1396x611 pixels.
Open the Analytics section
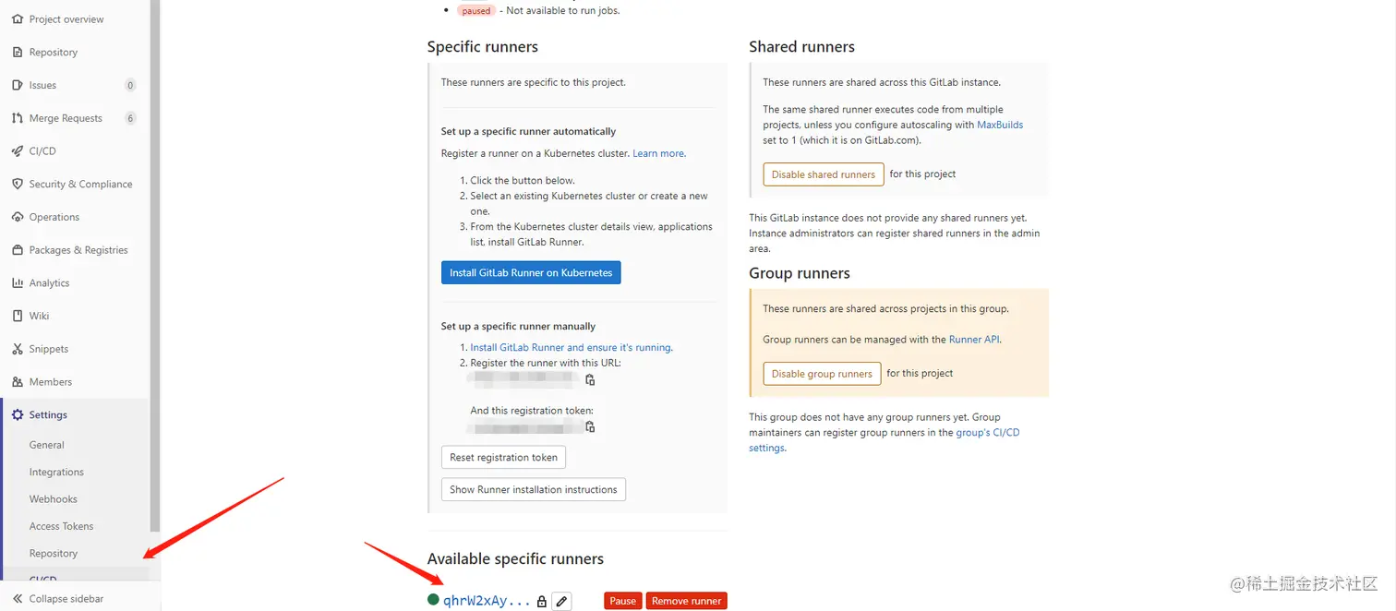click(x=49, y=283)
